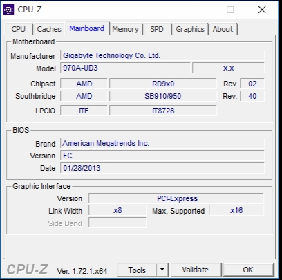The height and width of the screenshot is (280, 282).
Task: Click the OK button
Action: 248,270
